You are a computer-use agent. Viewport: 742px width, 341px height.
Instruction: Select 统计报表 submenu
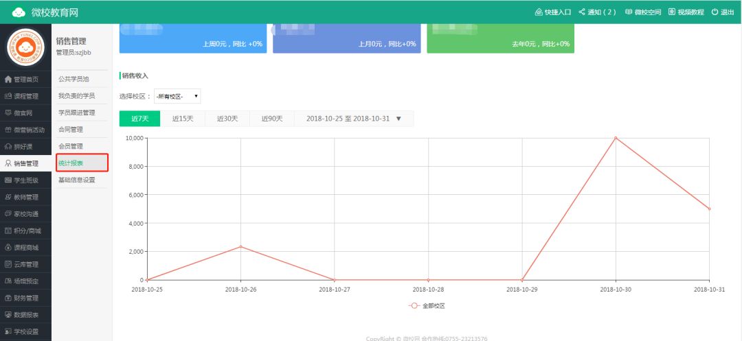point(82,163)
